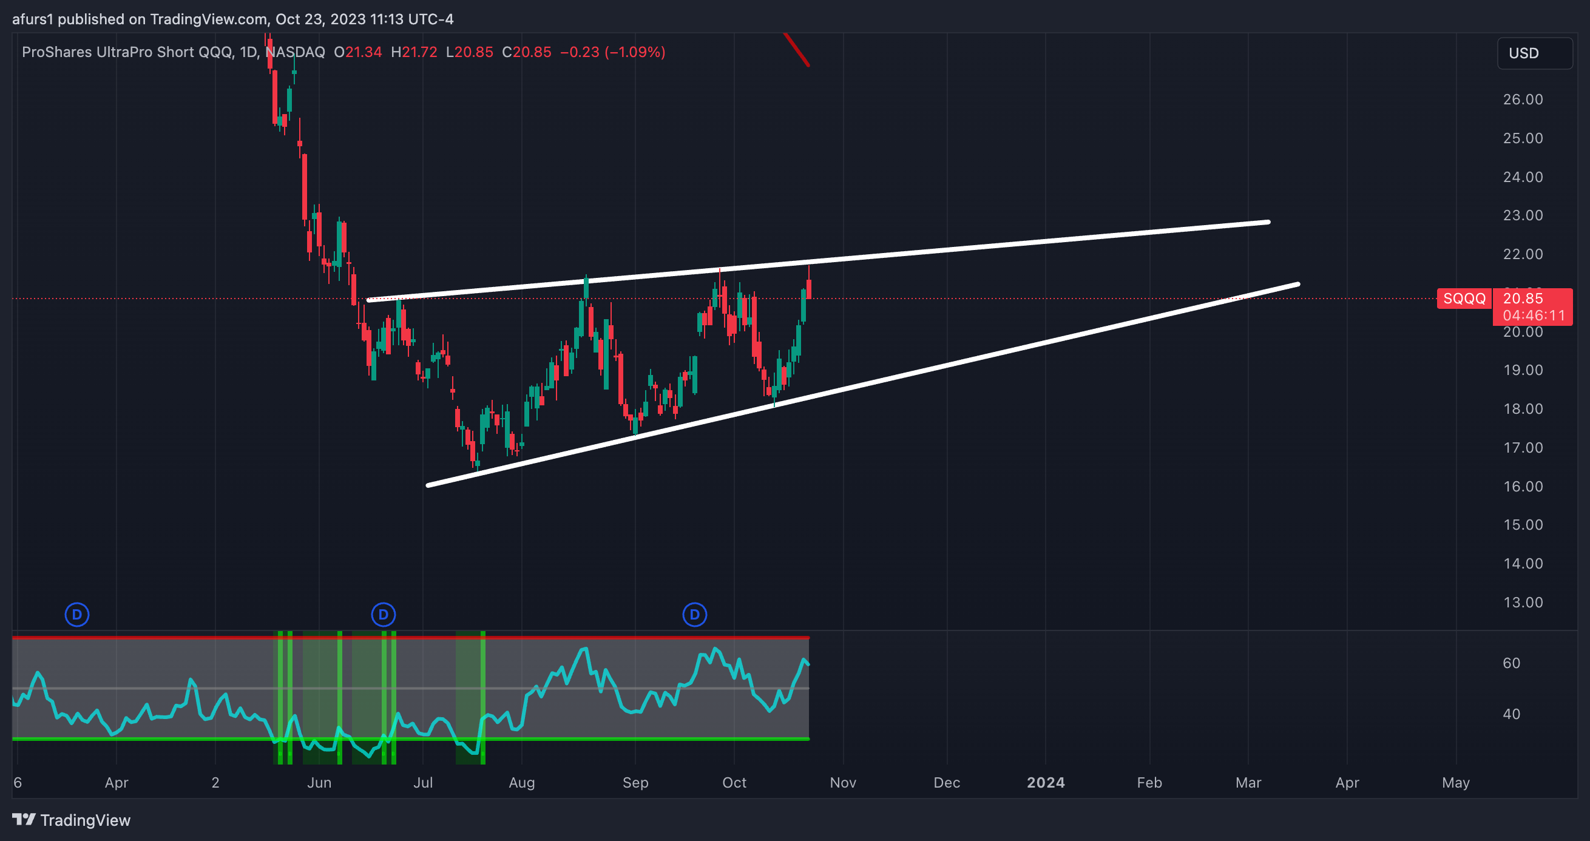Click the SQQQ price label tag

pyautogui.click(x=1464, y=299)
